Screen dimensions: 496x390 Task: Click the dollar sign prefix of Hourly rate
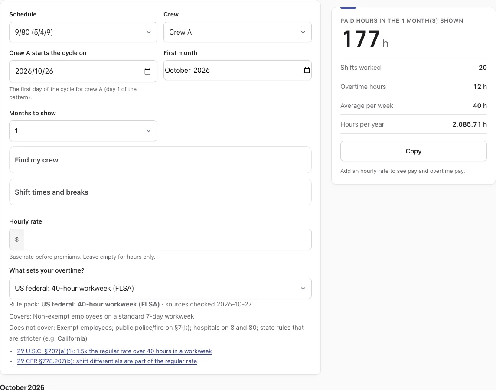17,240
